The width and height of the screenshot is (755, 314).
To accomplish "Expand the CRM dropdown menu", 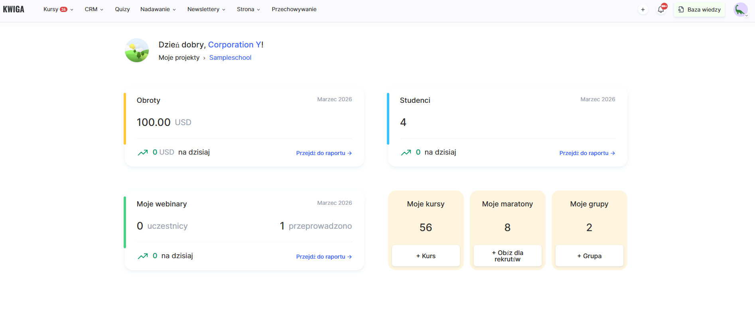I will [x=94, y=9].
